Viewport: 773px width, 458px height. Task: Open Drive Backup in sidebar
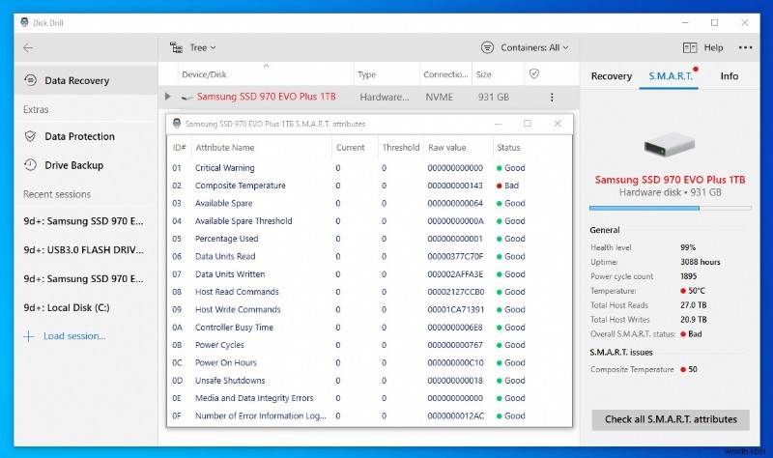tap(73, 166)
